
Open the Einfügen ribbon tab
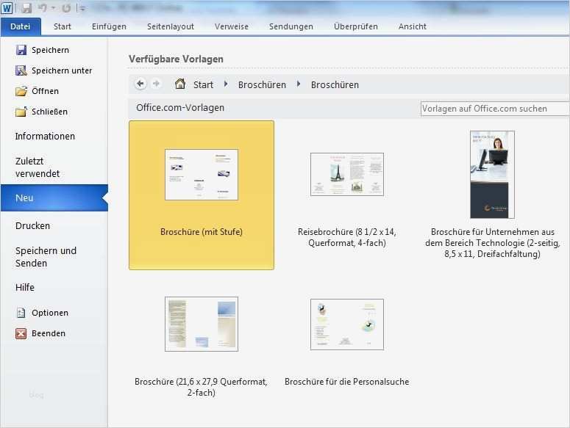pos(109,26)
